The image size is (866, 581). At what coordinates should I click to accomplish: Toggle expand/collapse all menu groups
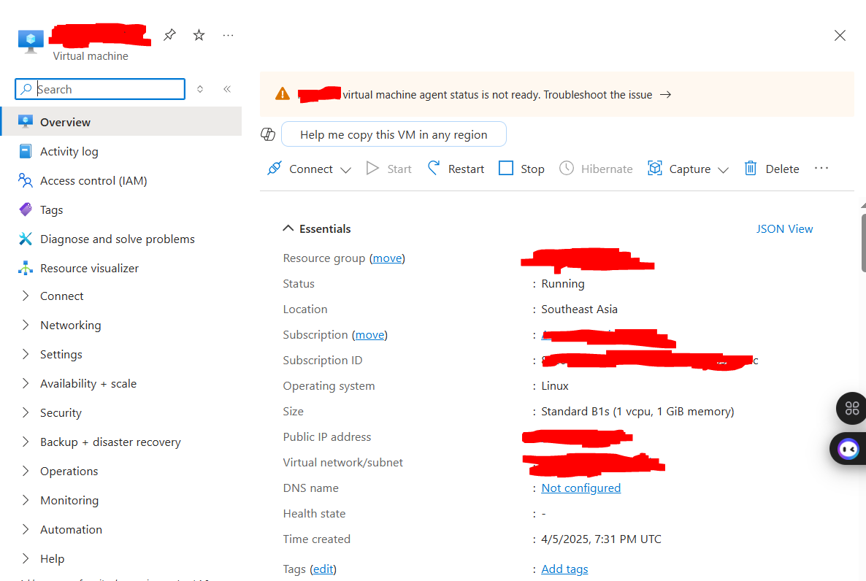coord(200,89)
